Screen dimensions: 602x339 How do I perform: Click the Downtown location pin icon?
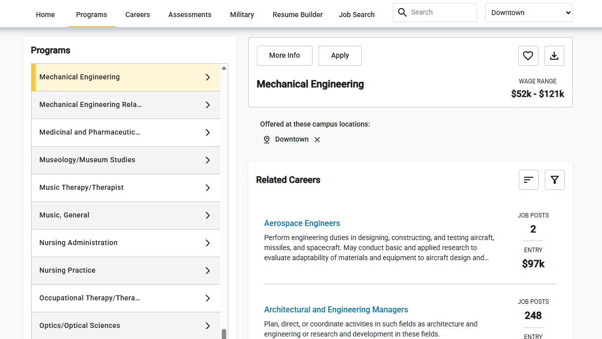pyautogui.click(x=267, y=140)
